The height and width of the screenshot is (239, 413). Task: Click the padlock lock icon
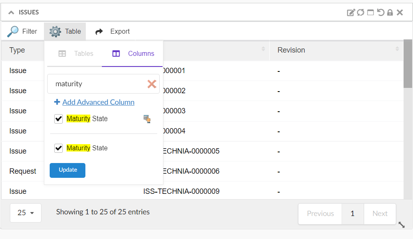coord(390,12)
